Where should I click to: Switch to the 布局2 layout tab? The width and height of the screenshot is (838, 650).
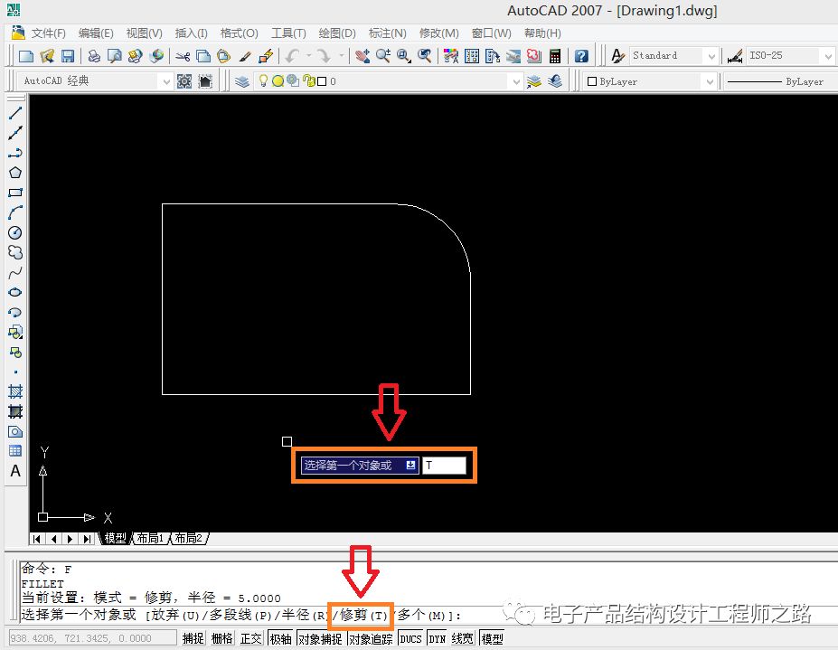coord(189,538)
